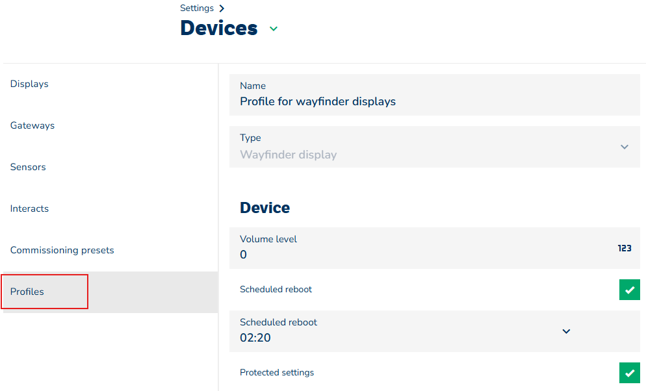
Task: Select Sensors from the sidebar
Action: (28, 167)
